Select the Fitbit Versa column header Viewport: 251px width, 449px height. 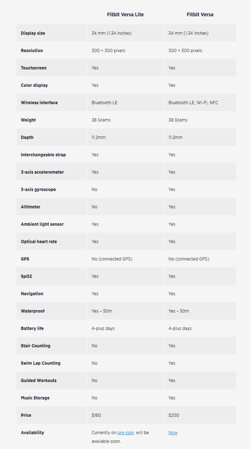tap(200, 14)
